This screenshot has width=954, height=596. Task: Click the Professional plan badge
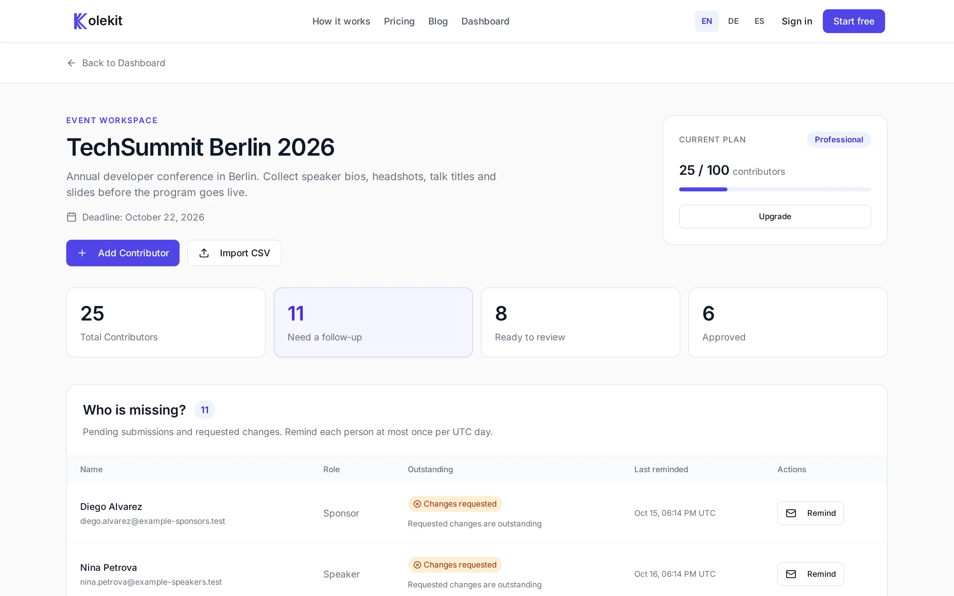click(x=838, y=139)
